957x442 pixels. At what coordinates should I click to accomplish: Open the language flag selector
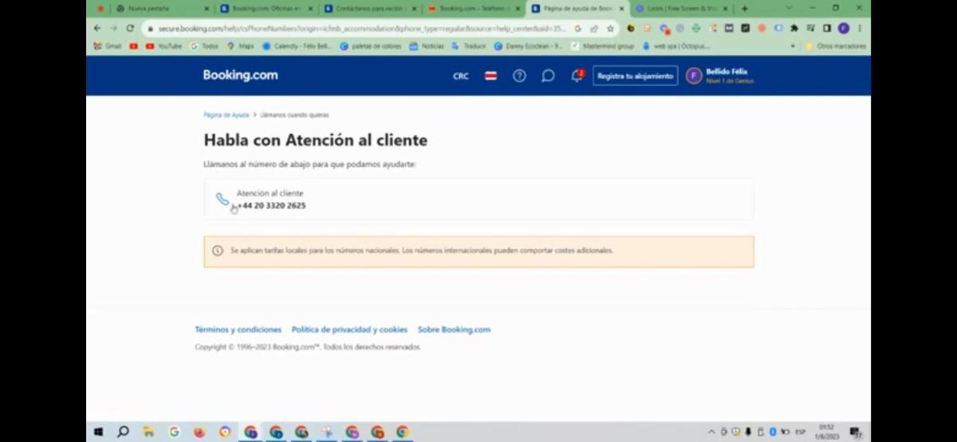pyautogui.click(x=491, y=76)
